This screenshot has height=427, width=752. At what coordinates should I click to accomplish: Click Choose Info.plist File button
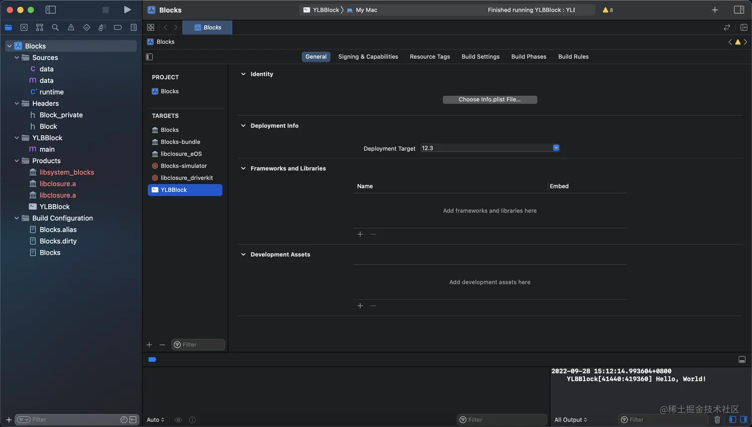pos(490,100)
